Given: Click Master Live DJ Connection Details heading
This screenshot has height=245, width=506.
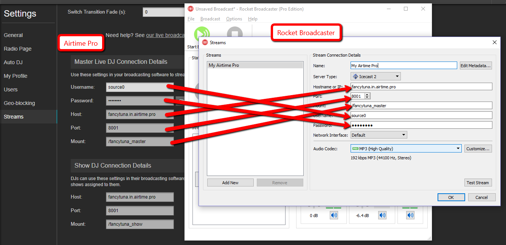Looking at the screenshot, I should tap(121, 62).
